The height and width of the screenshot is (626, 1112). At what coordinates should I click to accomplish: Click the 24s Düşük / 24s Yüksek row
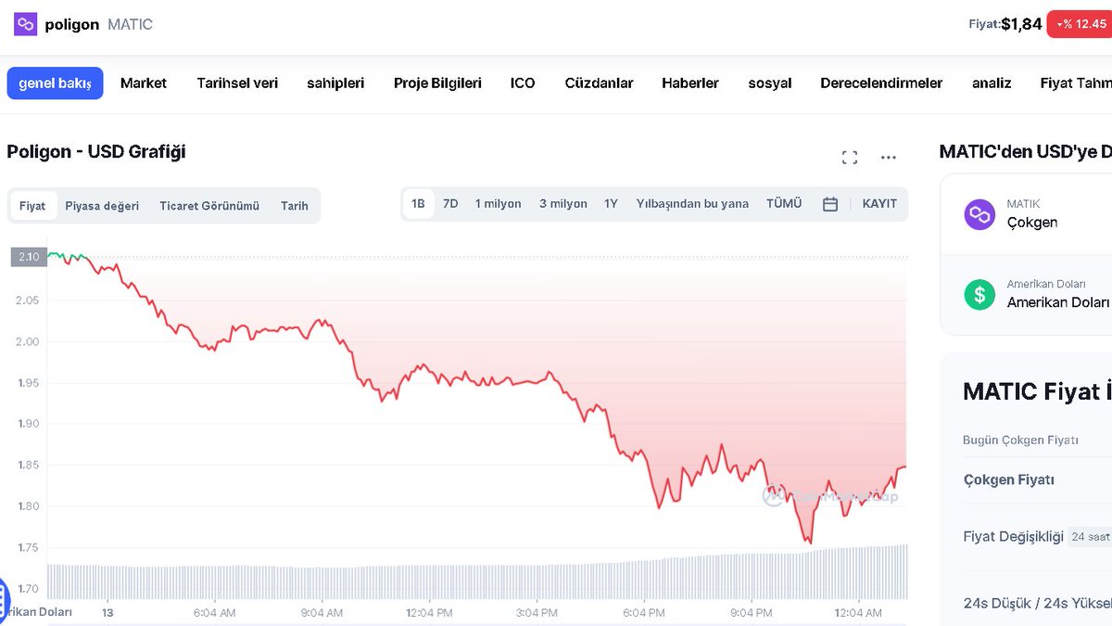tap(1037, 604)
